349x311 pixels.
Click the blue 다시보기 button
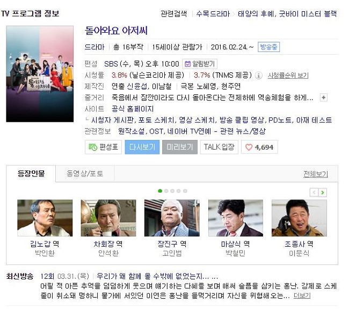[x=142, y=147]
